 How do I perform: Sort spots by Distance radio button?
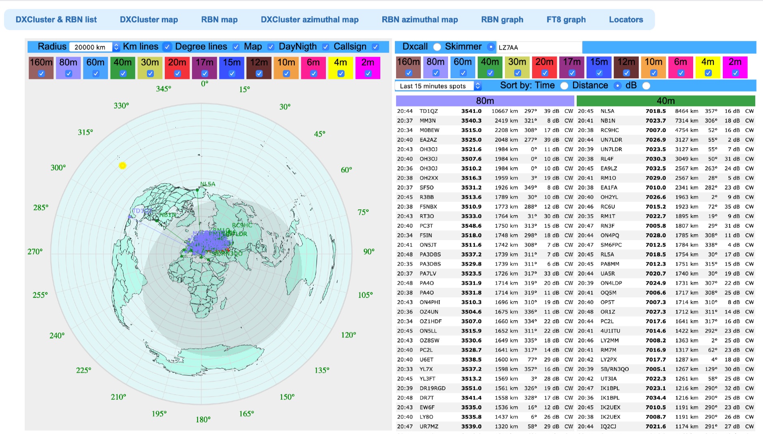click(618, 86)
